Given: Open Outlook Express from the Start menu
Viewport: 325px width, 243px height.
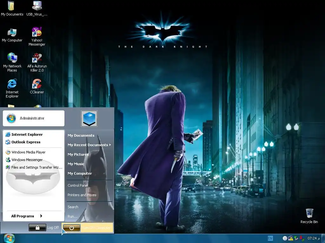Looking at the screenshot, I should pyautogui.click(x=34, y=142).
